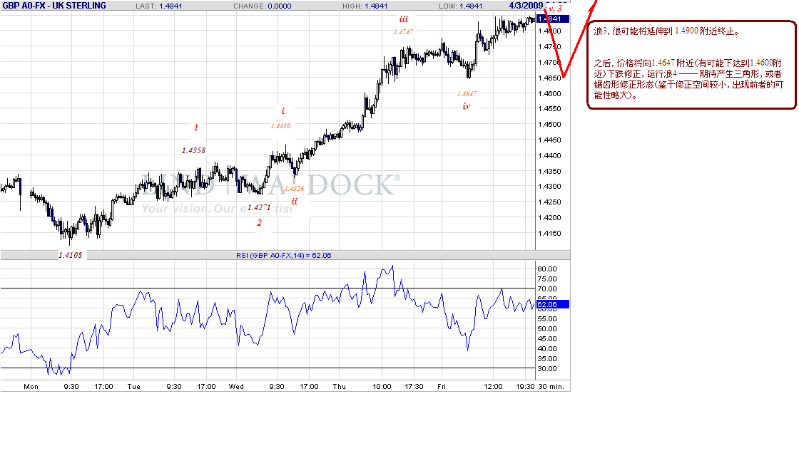Click the 70.00 RSI axis label
The height and width of the screenshot is (473, 799).
pyautogui.click(x=547, y=289)
